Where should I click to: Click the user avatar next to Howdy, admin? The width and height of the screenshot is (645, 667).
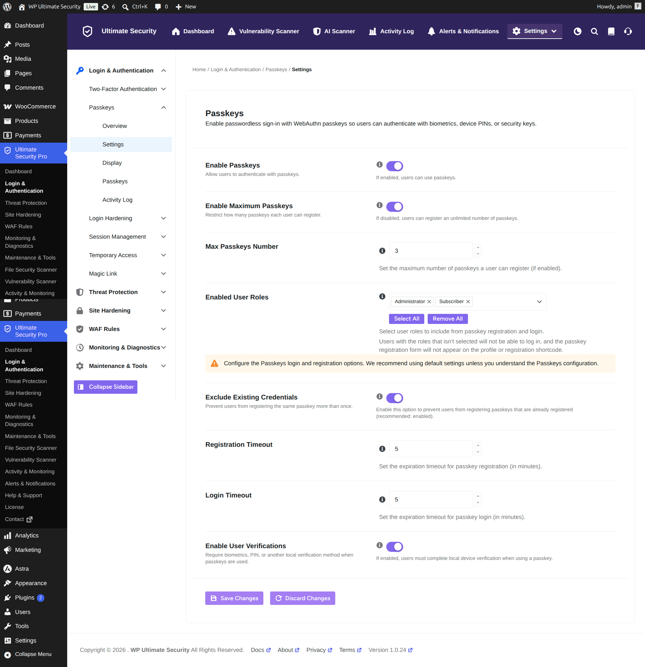point(638,6)
